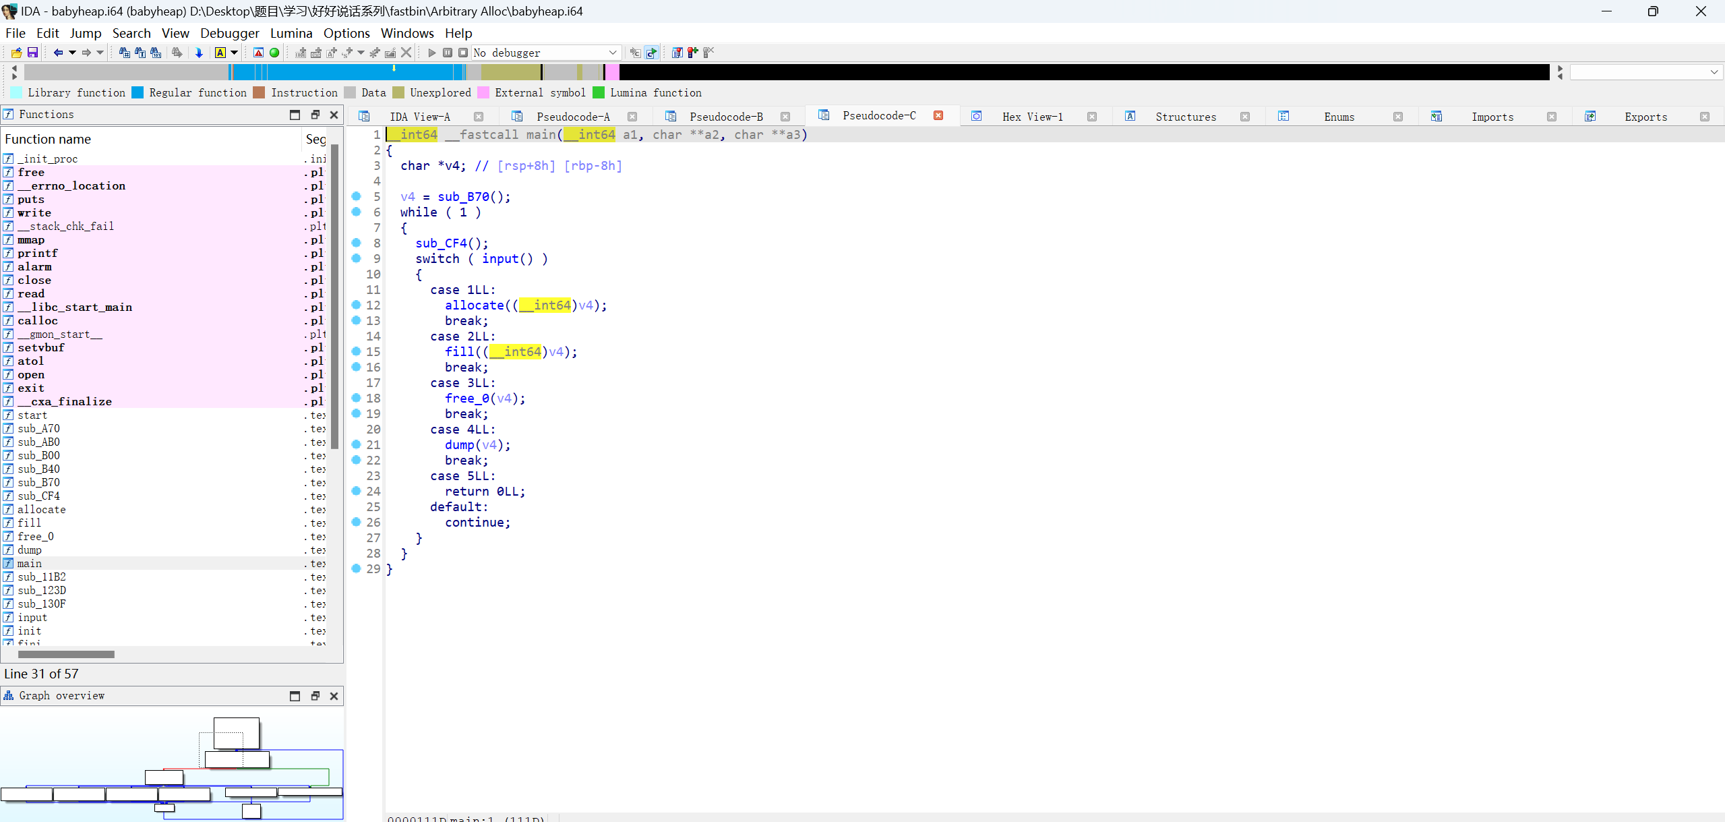Open the structure creation dropdown arrow
Image resolution: width=1725 pixels, height=822 pixels.
(x=361, y=53)
